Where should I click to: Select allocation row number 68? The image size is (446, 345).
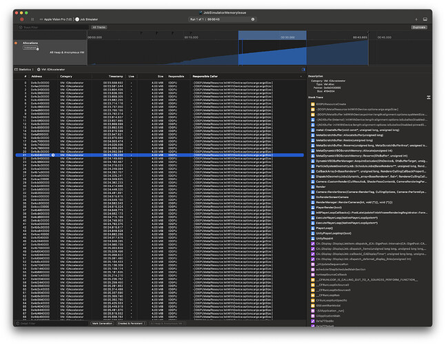159,317
